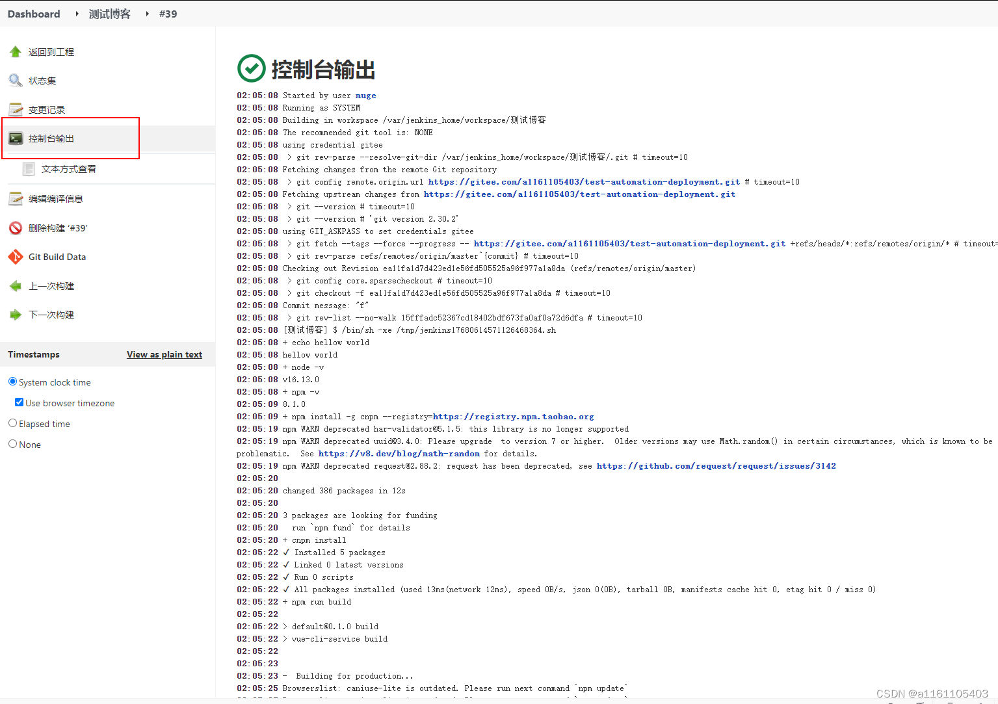Select 删除构建 '#39' sidebar entry
The image size is (998, 704).
coord(58,228)
